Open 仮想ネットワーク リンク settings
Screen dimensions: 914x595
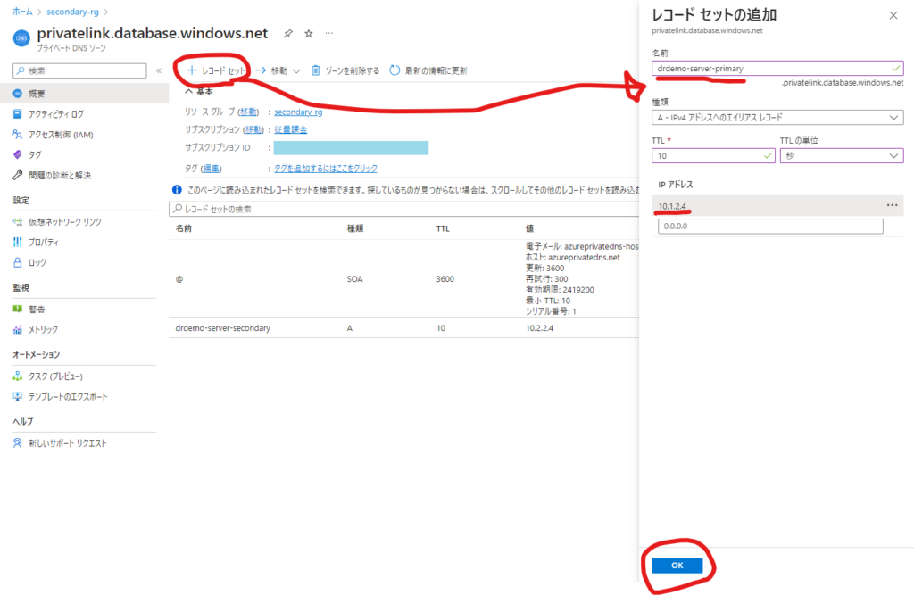pos(64,222)
